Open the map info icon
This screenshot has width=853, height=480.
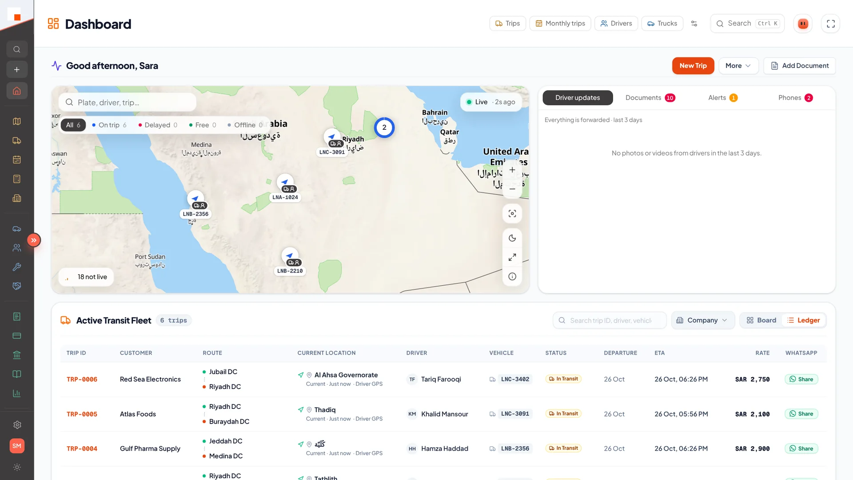[x=512, y=276]
